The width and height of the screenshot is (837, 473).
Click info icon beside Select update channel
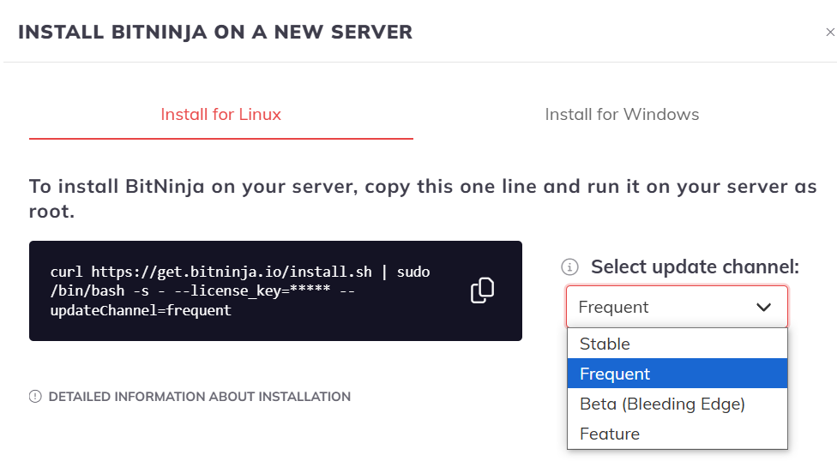(569, 266)
